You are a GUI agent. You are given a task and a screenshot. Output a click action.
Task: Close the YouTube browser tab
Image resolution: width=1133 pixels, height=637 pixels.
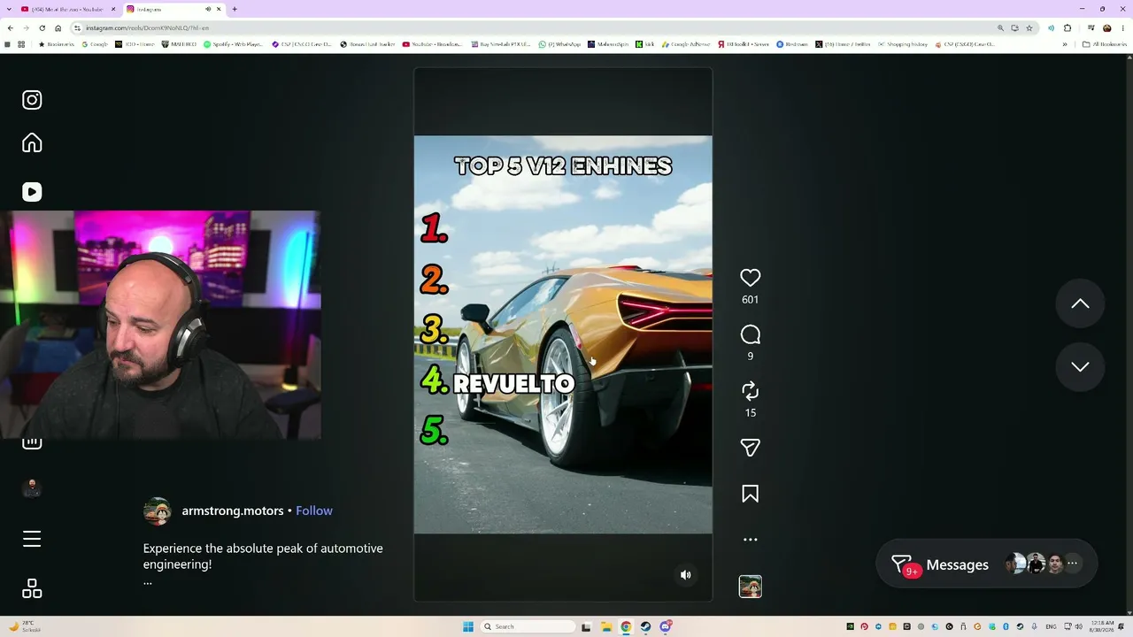pyautogui.click(x=113, y=9)
